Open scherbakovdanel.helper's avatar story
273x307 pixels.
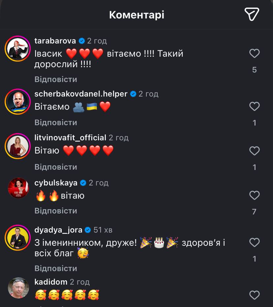tap(18, 102)
